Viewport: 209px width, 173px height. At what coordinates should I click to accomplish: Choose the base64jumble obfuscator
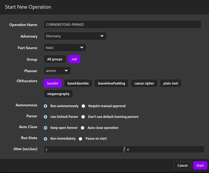78,83
